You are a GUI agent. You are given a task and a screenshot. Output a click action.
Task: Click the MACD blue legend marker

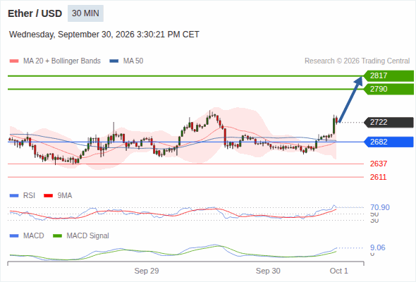[x=14, y=236]
